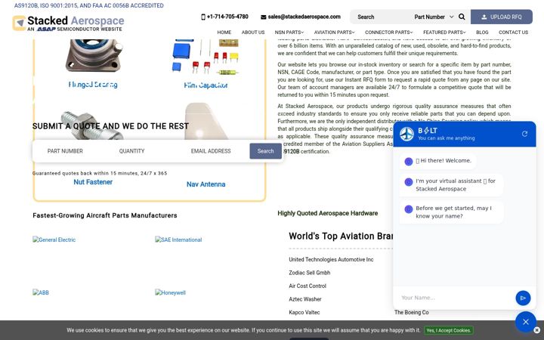Open the Film Capacitor link

click(x=206, y=85)
